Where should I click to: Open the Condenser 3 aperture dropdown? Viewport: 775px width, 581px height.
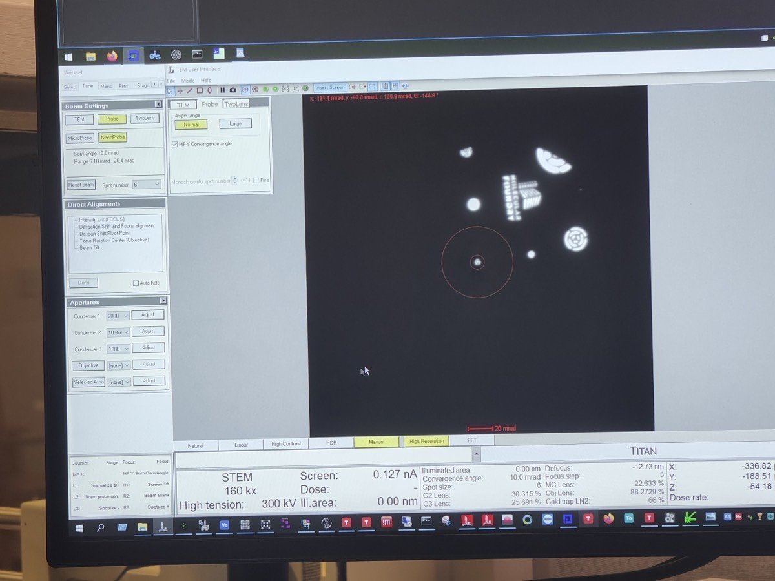point(118,349)
